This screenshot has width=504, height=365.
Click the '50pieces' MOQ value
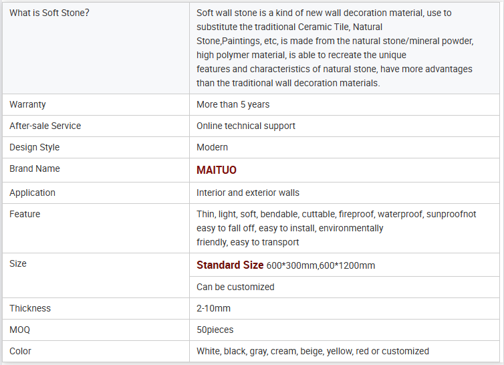click(x=215, y=330)
